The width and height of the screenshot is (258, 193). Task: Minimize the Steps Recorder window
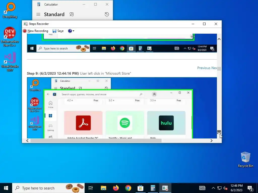pos(193,24)
